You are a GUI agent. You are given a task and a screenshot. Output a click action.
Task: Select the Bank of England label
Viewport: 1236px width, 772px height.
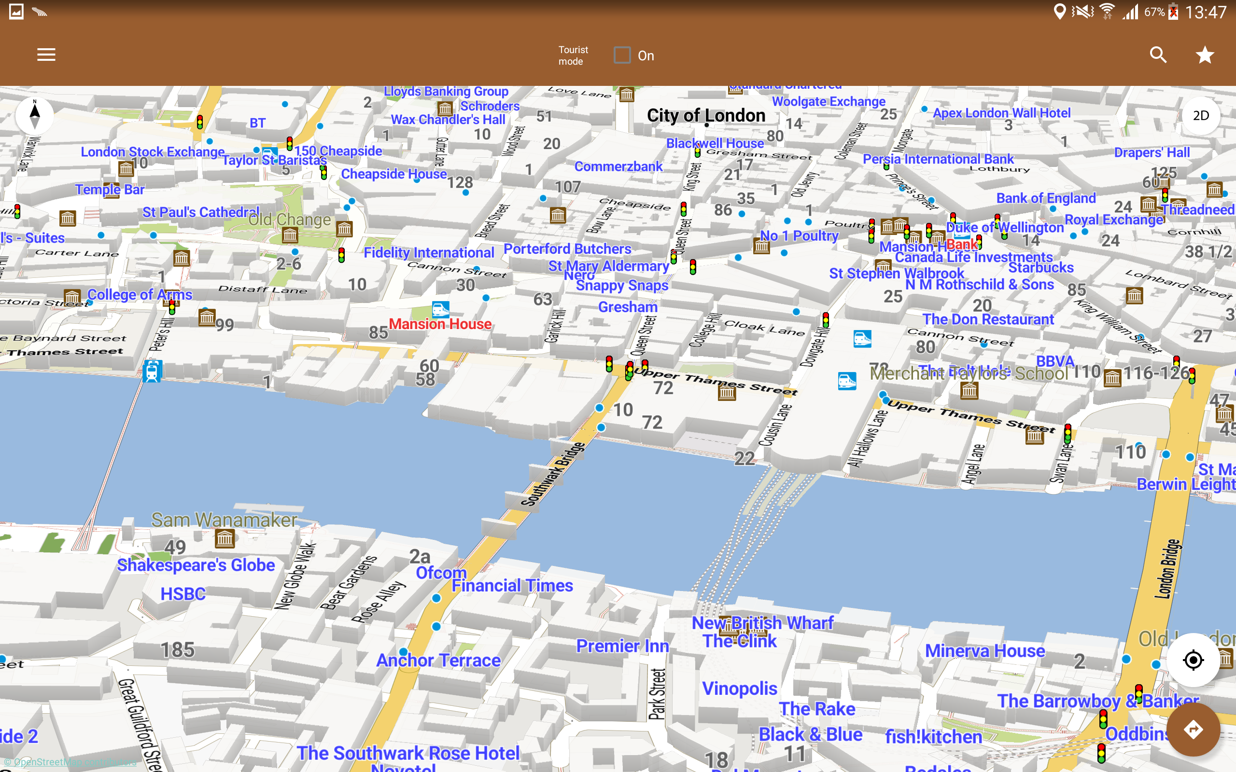tap(1045, 198)
